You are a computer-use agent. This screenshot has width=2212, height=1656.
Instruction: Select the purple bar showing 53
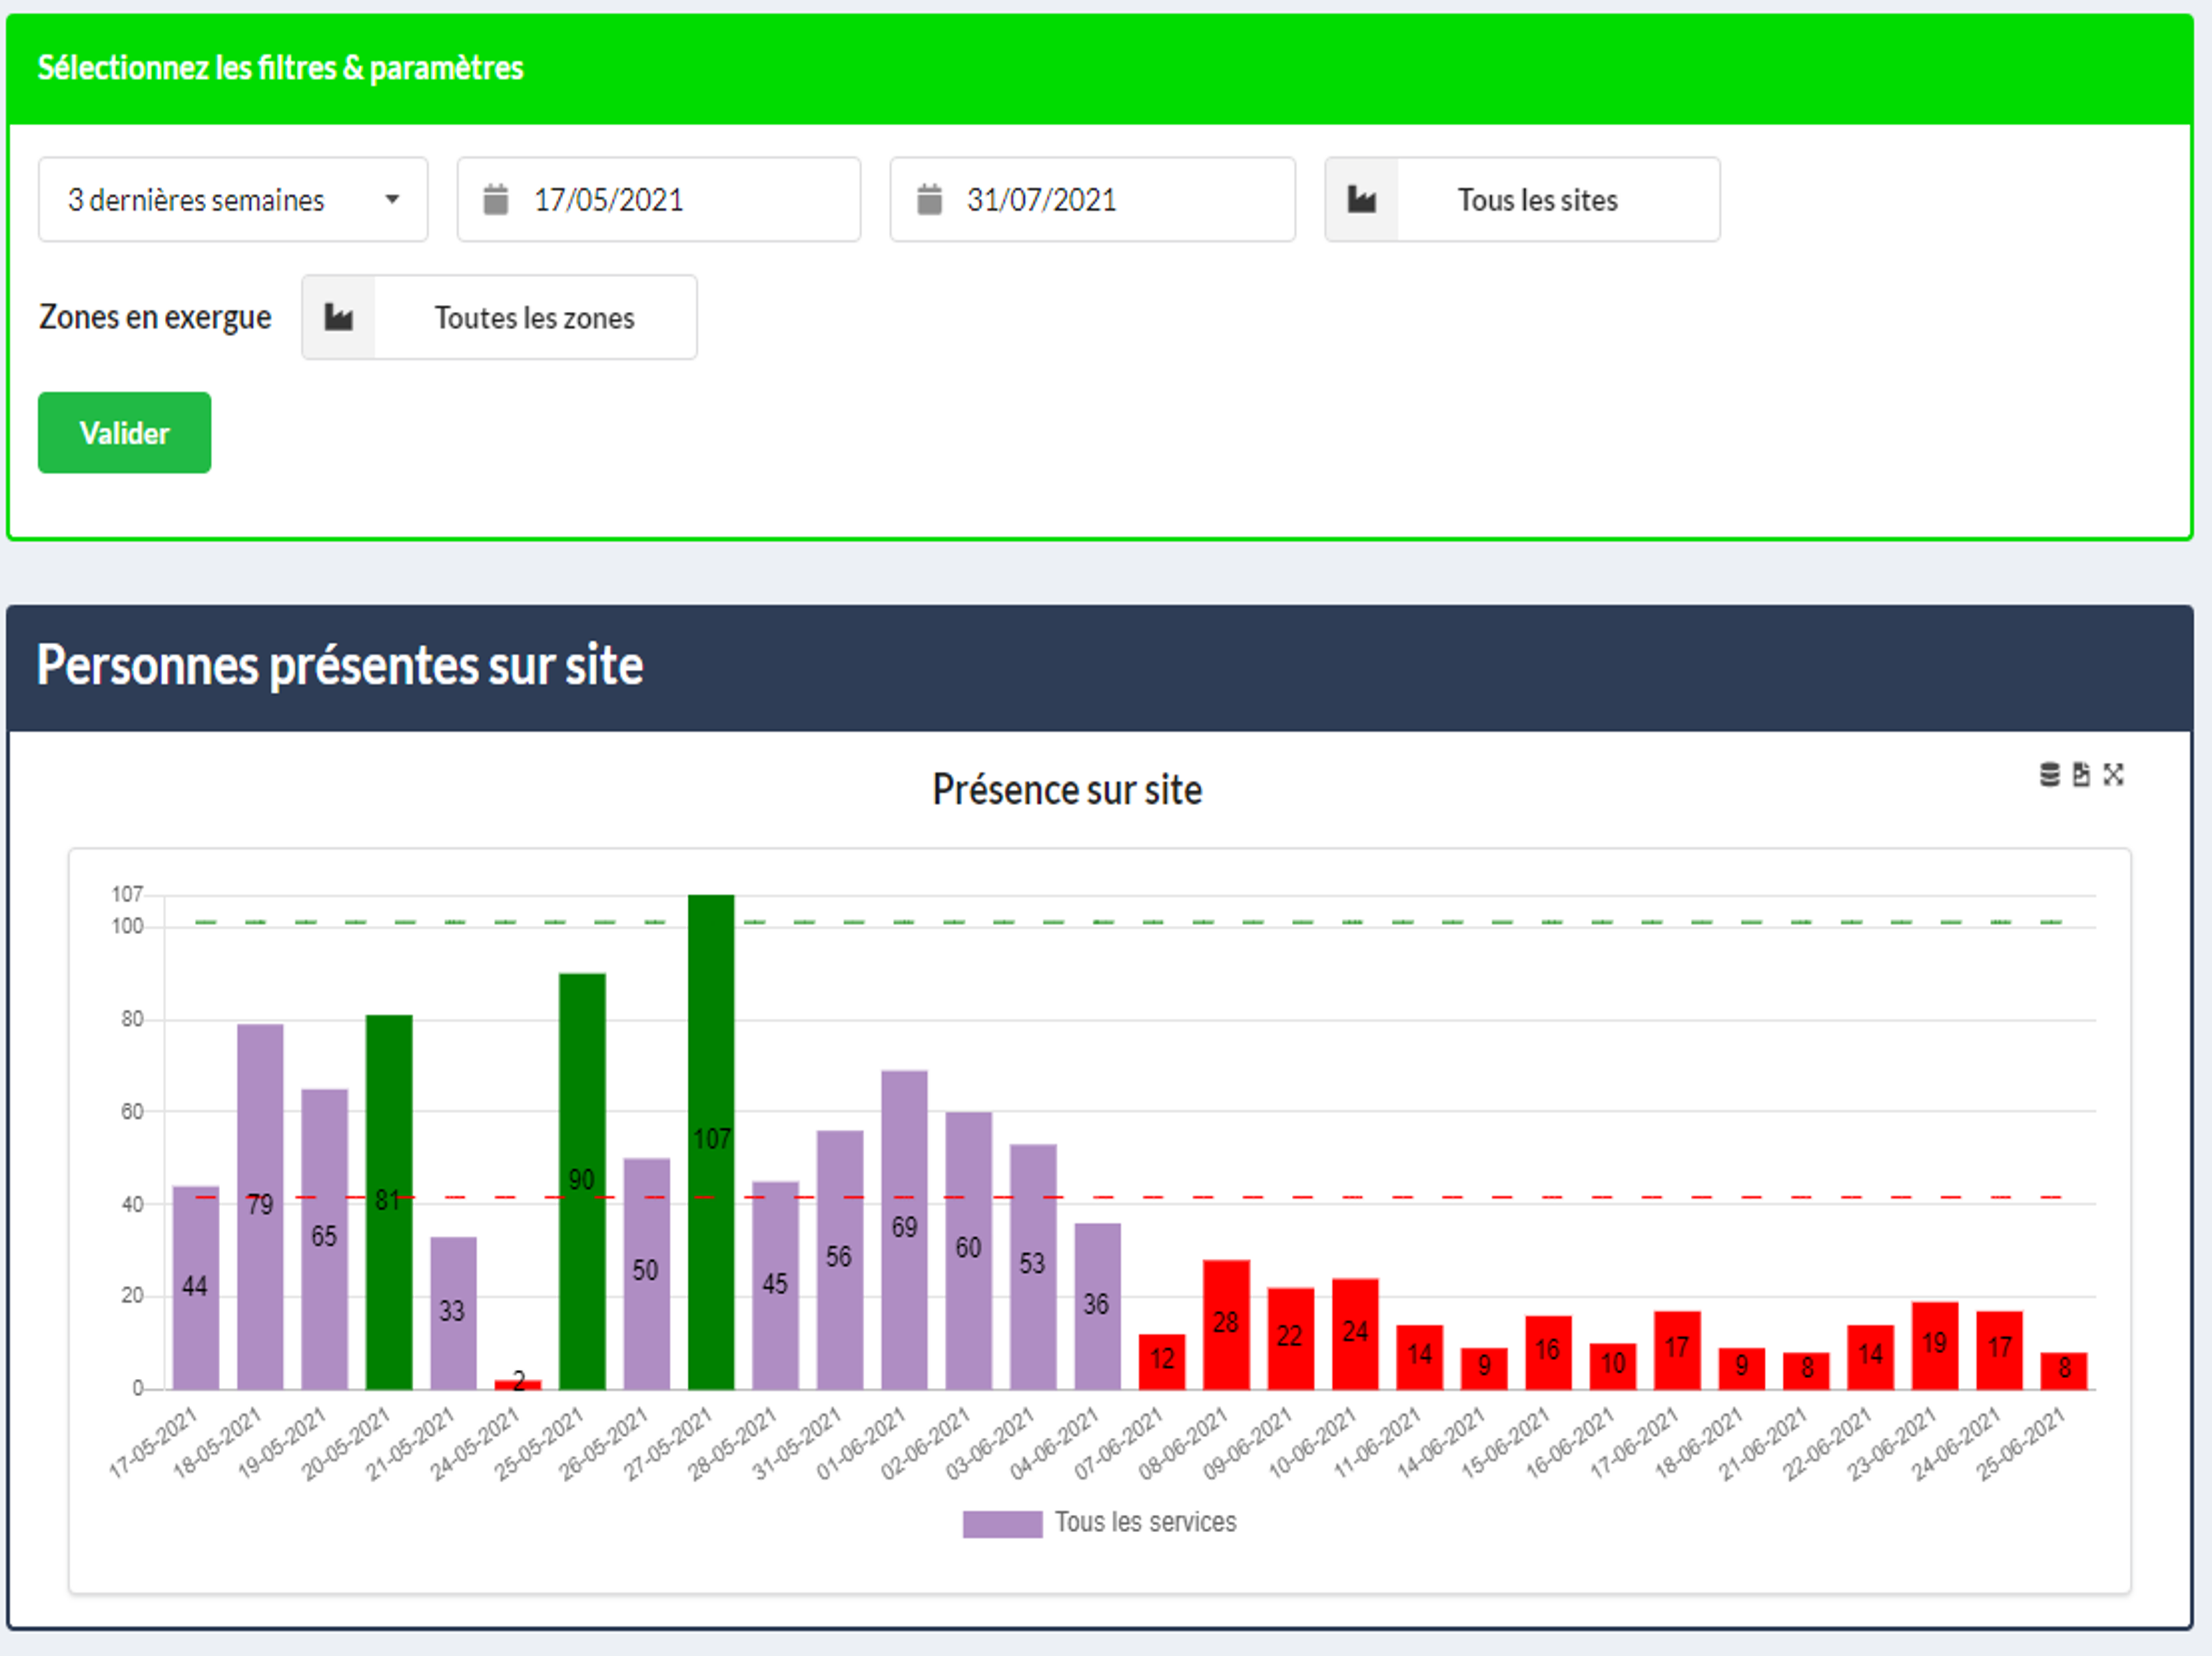[1033, 1267]
